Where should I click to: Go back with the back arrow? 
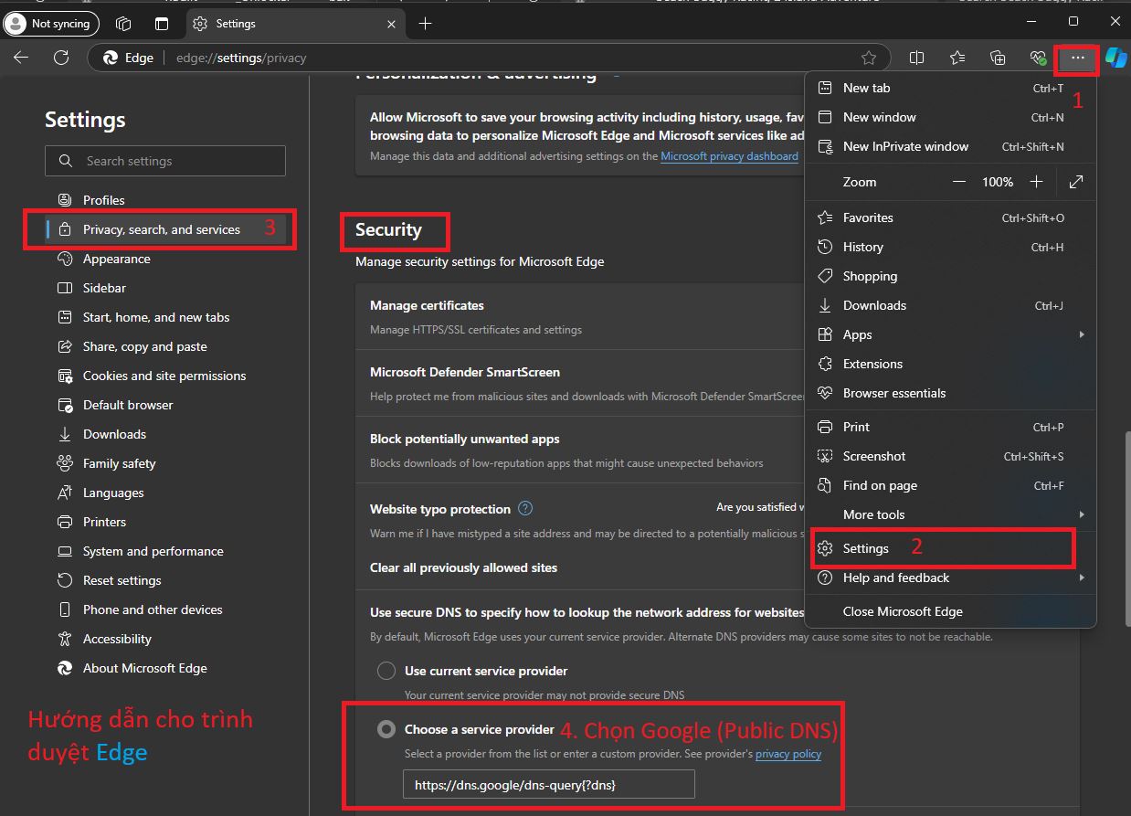click(21, 58)
